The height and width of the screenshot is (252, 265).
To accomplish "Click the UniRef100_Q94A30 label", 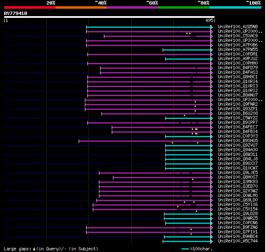I will tap(238, 150).
